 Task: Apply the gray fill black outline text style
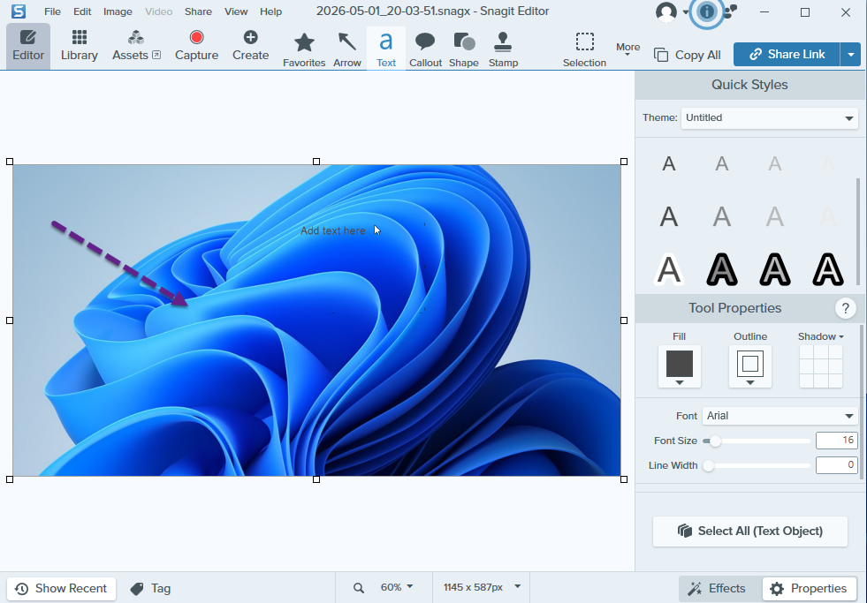coord(722,269)
